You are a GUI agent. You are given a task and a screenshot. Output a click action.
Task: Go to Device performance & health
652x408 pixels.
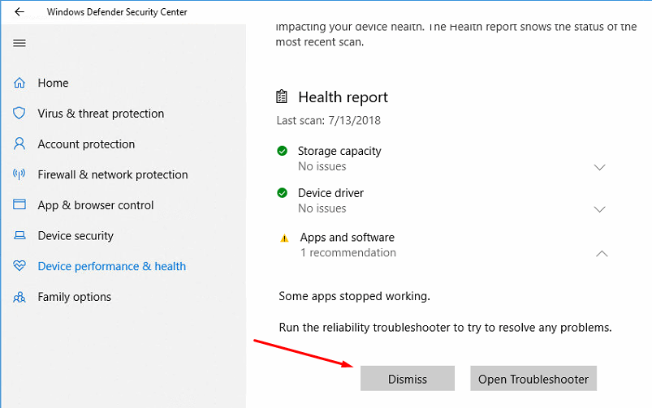pos(111,266)
